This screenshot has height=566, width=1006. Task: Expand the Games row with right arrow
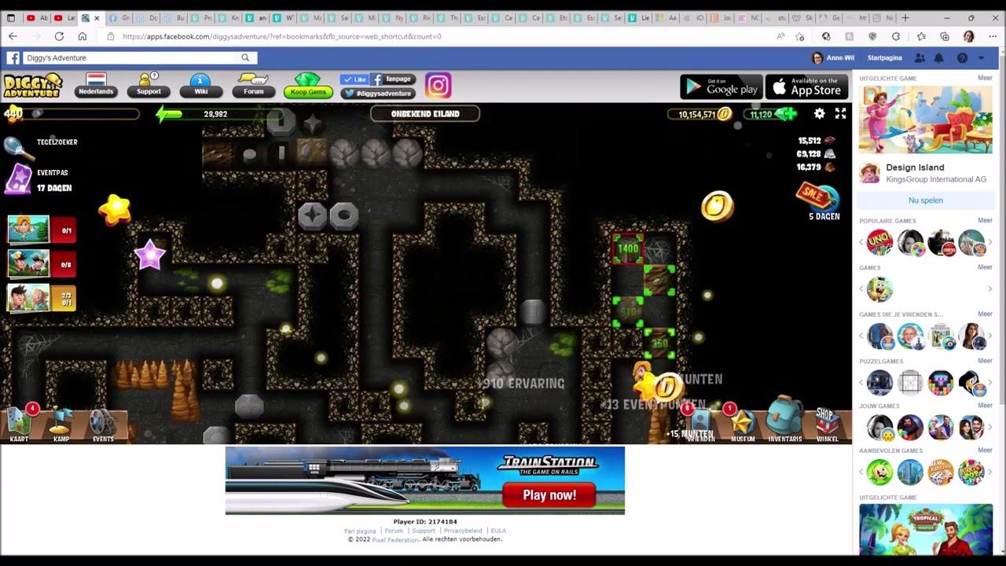pyautogui.click(x=989, y=289)
